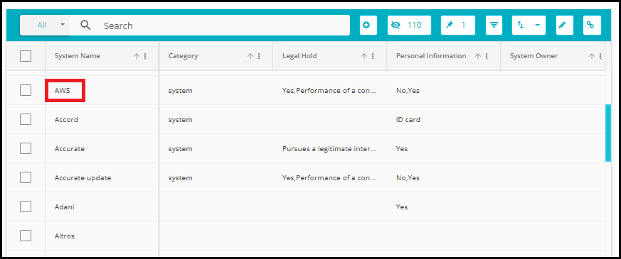
Task: Focus the Search input field
Action: pyautogui.click(x=225, y=26)
